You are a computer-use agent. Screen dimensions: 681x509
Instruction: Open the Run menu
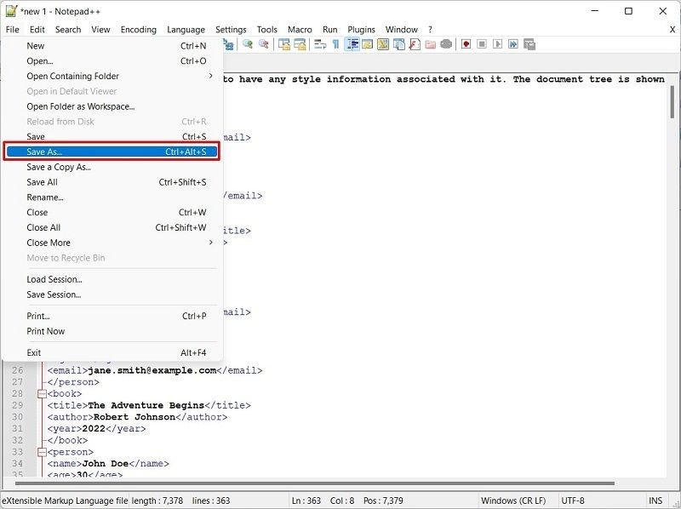329,30
